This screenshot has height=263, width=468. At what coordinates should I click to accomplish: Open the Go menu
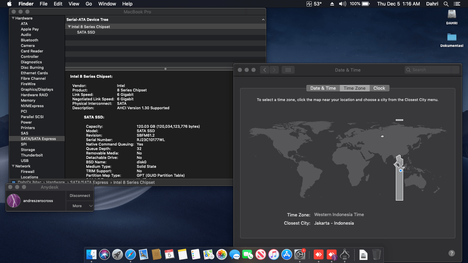tap(89, 4)
